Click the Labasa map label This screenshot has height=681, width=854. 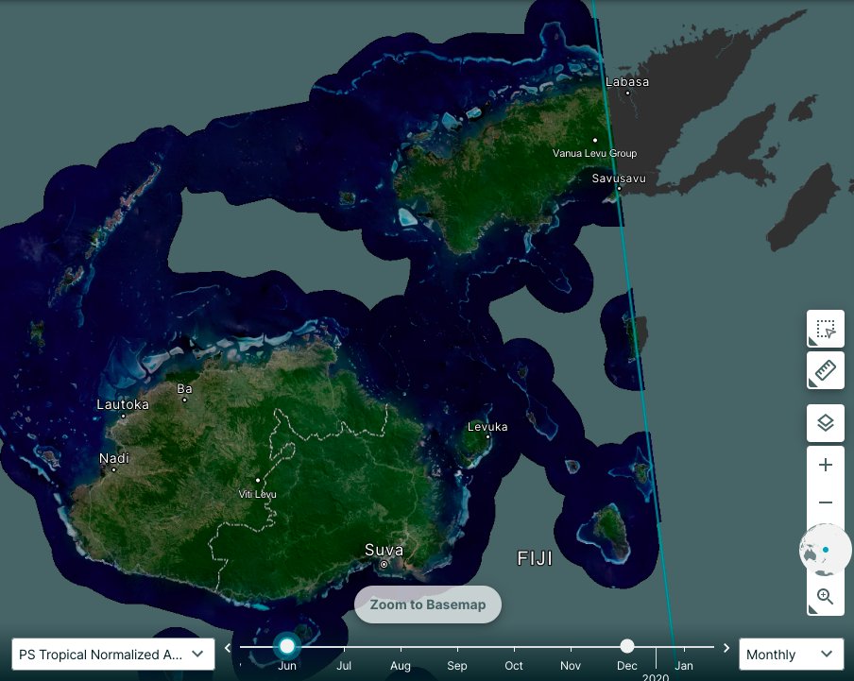tap(627, 81)
